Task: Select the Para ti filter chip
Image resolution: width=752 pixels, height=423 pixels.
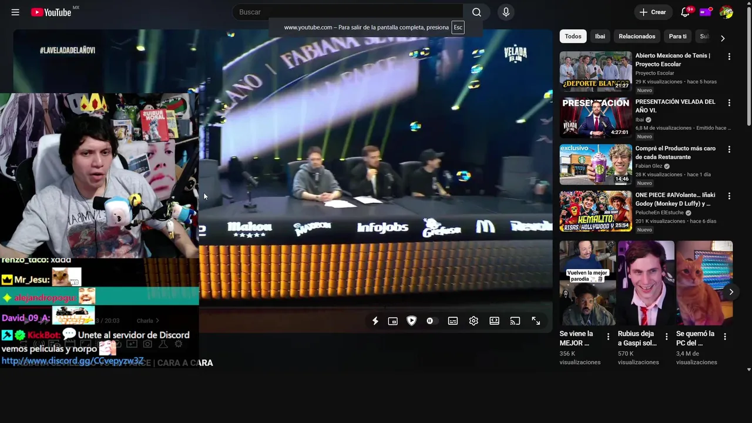Action: point(677,36)
